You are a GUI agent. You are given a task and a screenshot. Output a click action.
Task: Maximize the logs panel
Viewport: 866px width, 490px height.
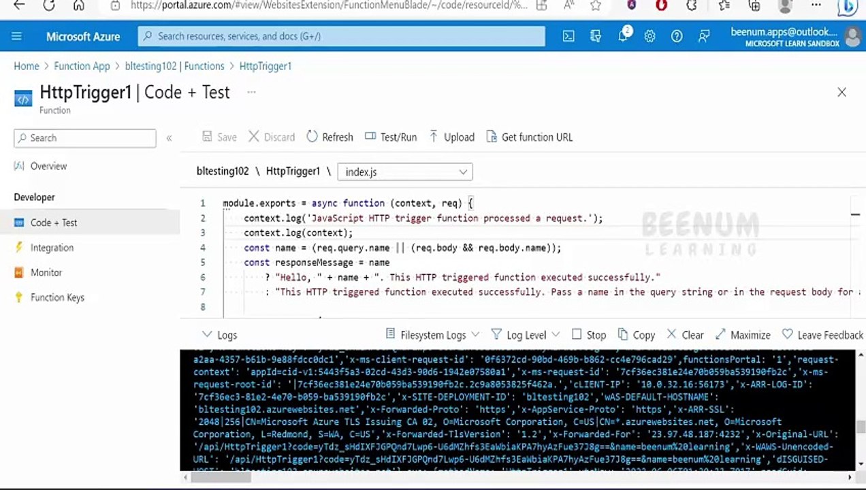click(743, 335)
